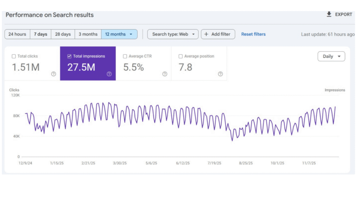Choose the 28 days range
The image size is (357, 200).
[63, 34]
